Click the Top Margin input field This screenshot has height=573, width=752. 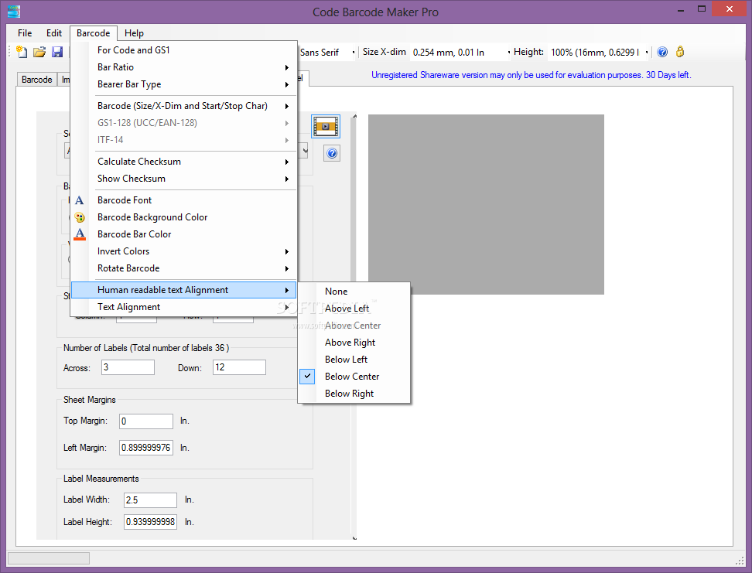click(146, 421)
